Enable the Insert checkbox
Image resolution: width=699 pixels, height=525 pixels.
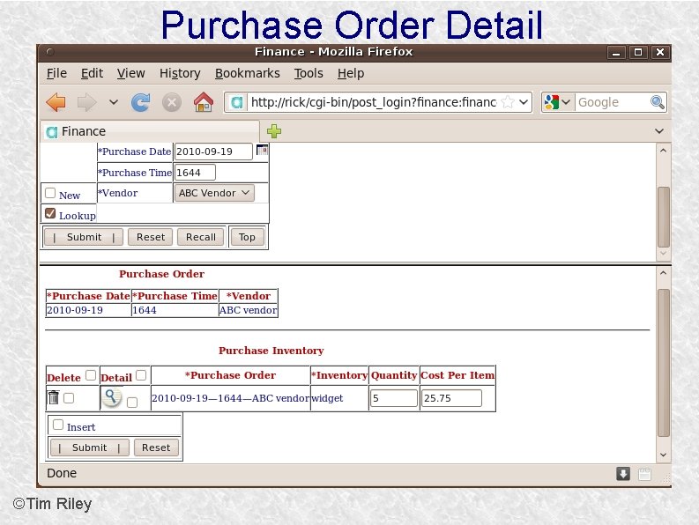point(58,425)
